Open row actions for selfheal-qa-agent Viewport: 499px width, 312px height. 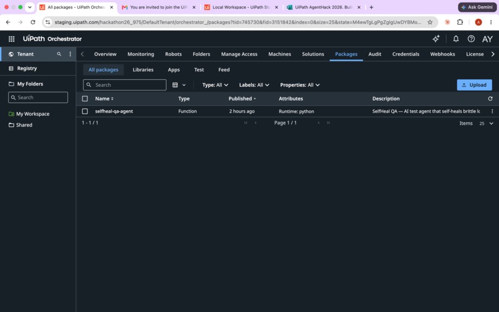(492, 111)
